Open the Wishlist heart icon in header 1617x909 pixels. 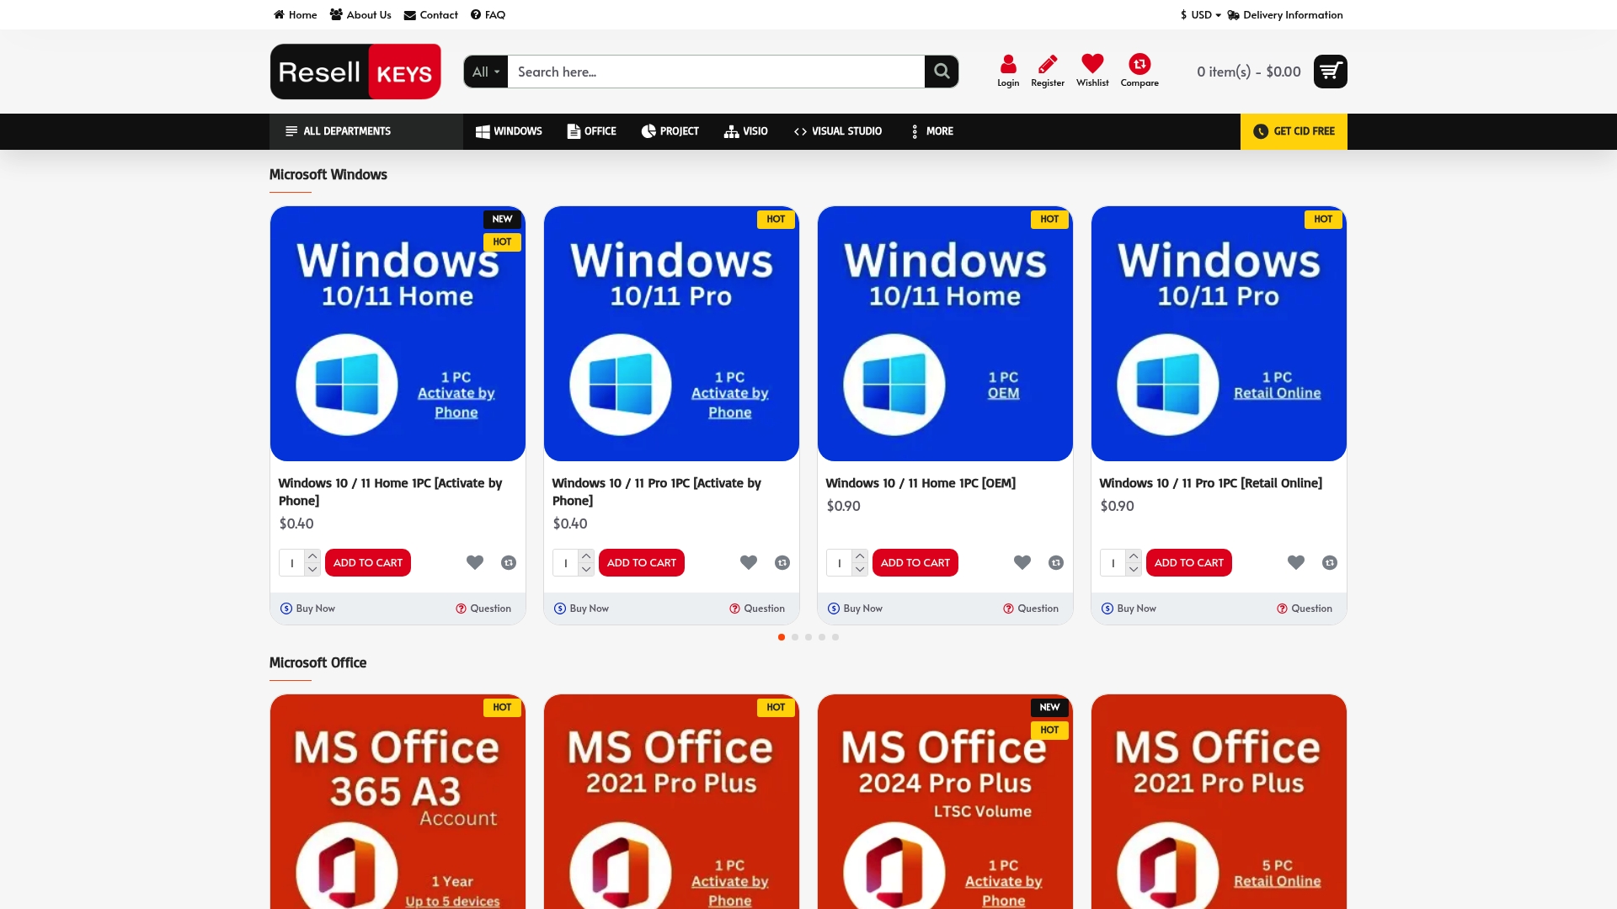pos(1092,65)
